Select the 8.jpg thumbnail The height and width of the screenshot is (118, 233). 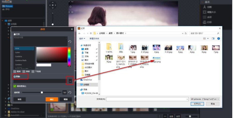click(109, 59)
